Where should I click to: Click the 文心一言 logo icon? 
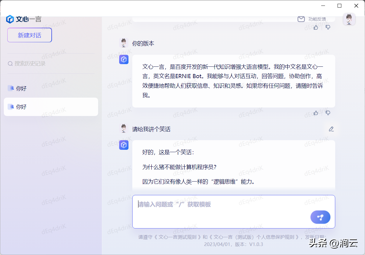tap(10, 19)
